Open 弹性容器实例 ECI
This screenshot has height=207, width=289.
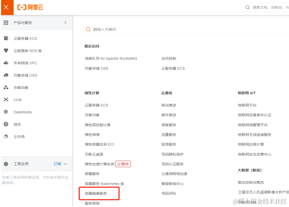pyautogui.click(x=99, y=144)
